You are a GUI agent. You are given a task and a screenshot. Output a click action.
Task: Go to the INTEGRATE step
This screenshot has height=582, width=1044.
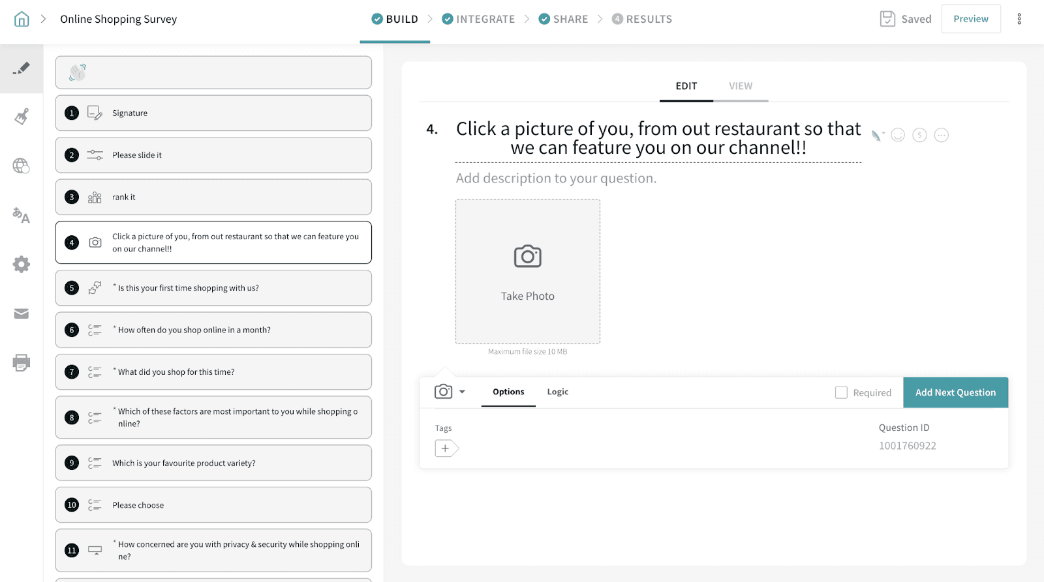478,19
